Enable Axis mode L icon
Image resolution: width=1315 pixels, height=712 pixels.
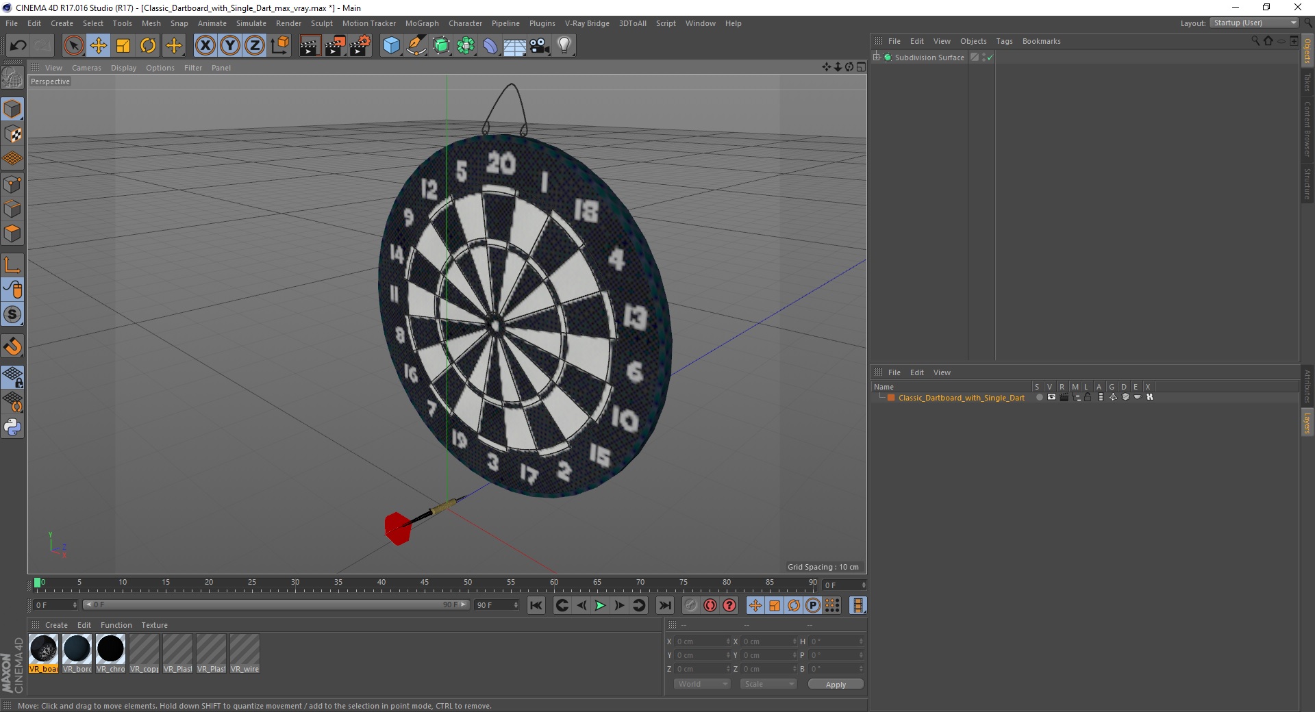click(12, 265)
